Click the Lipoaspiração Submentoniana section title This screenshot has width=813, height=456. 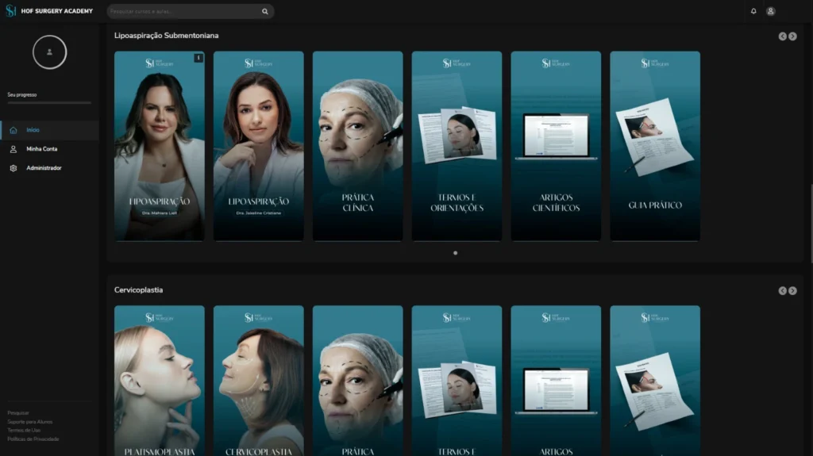click(167, 36)
